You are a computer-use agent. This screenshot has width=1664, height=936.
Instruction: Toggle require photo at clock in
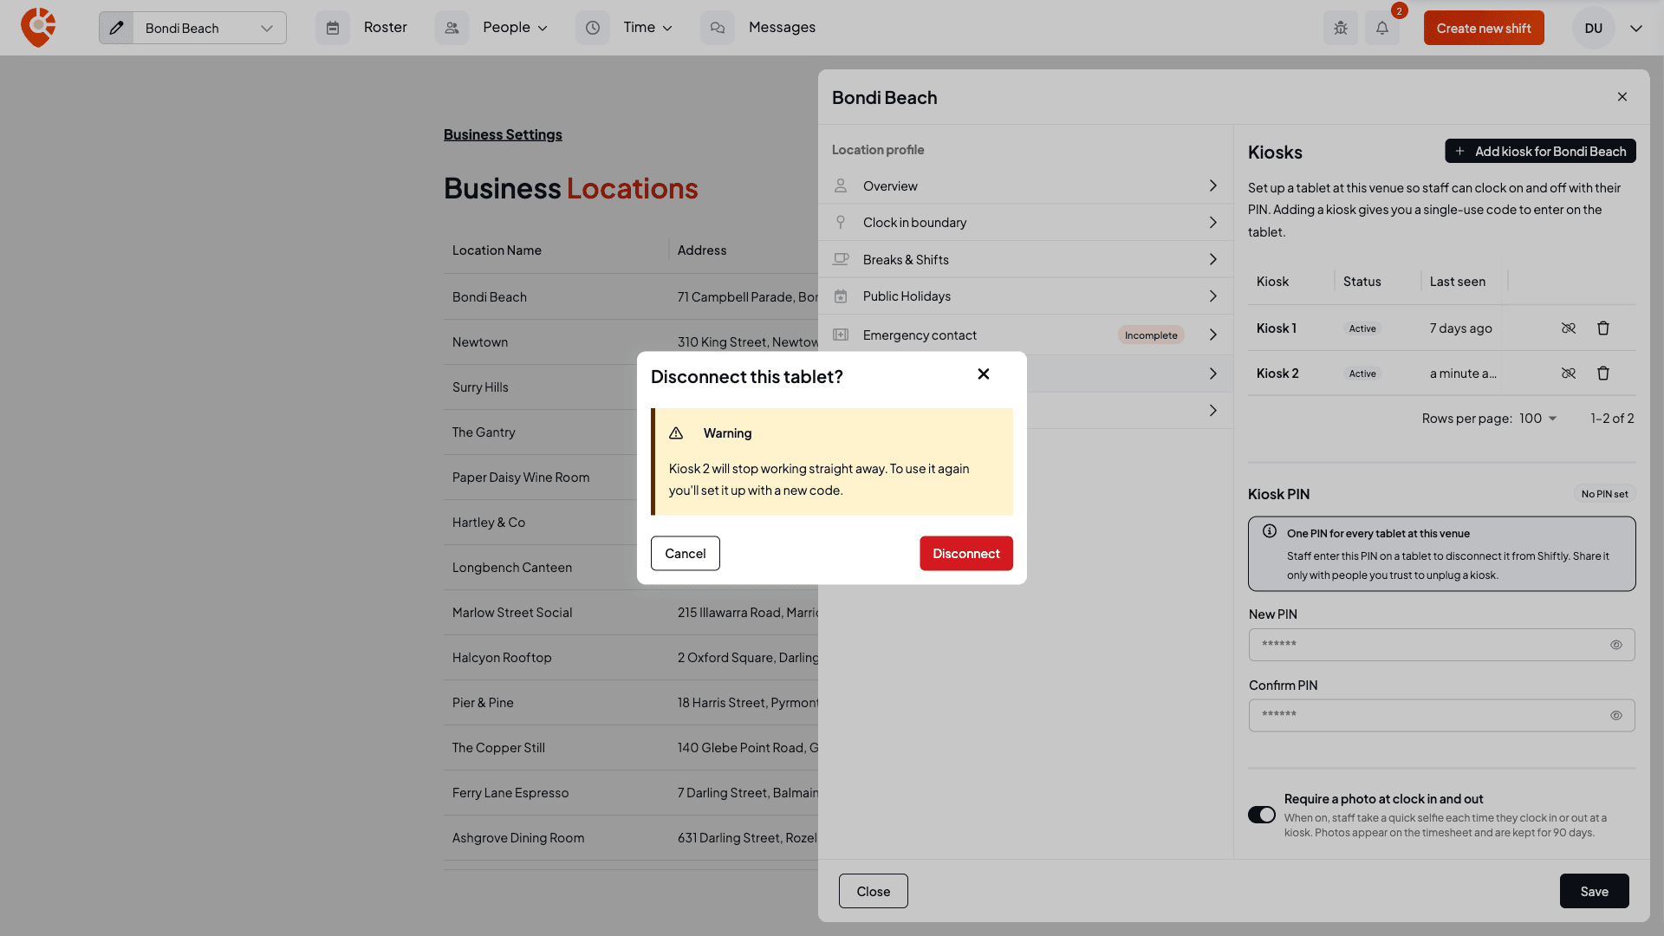tap(1262, 815)
